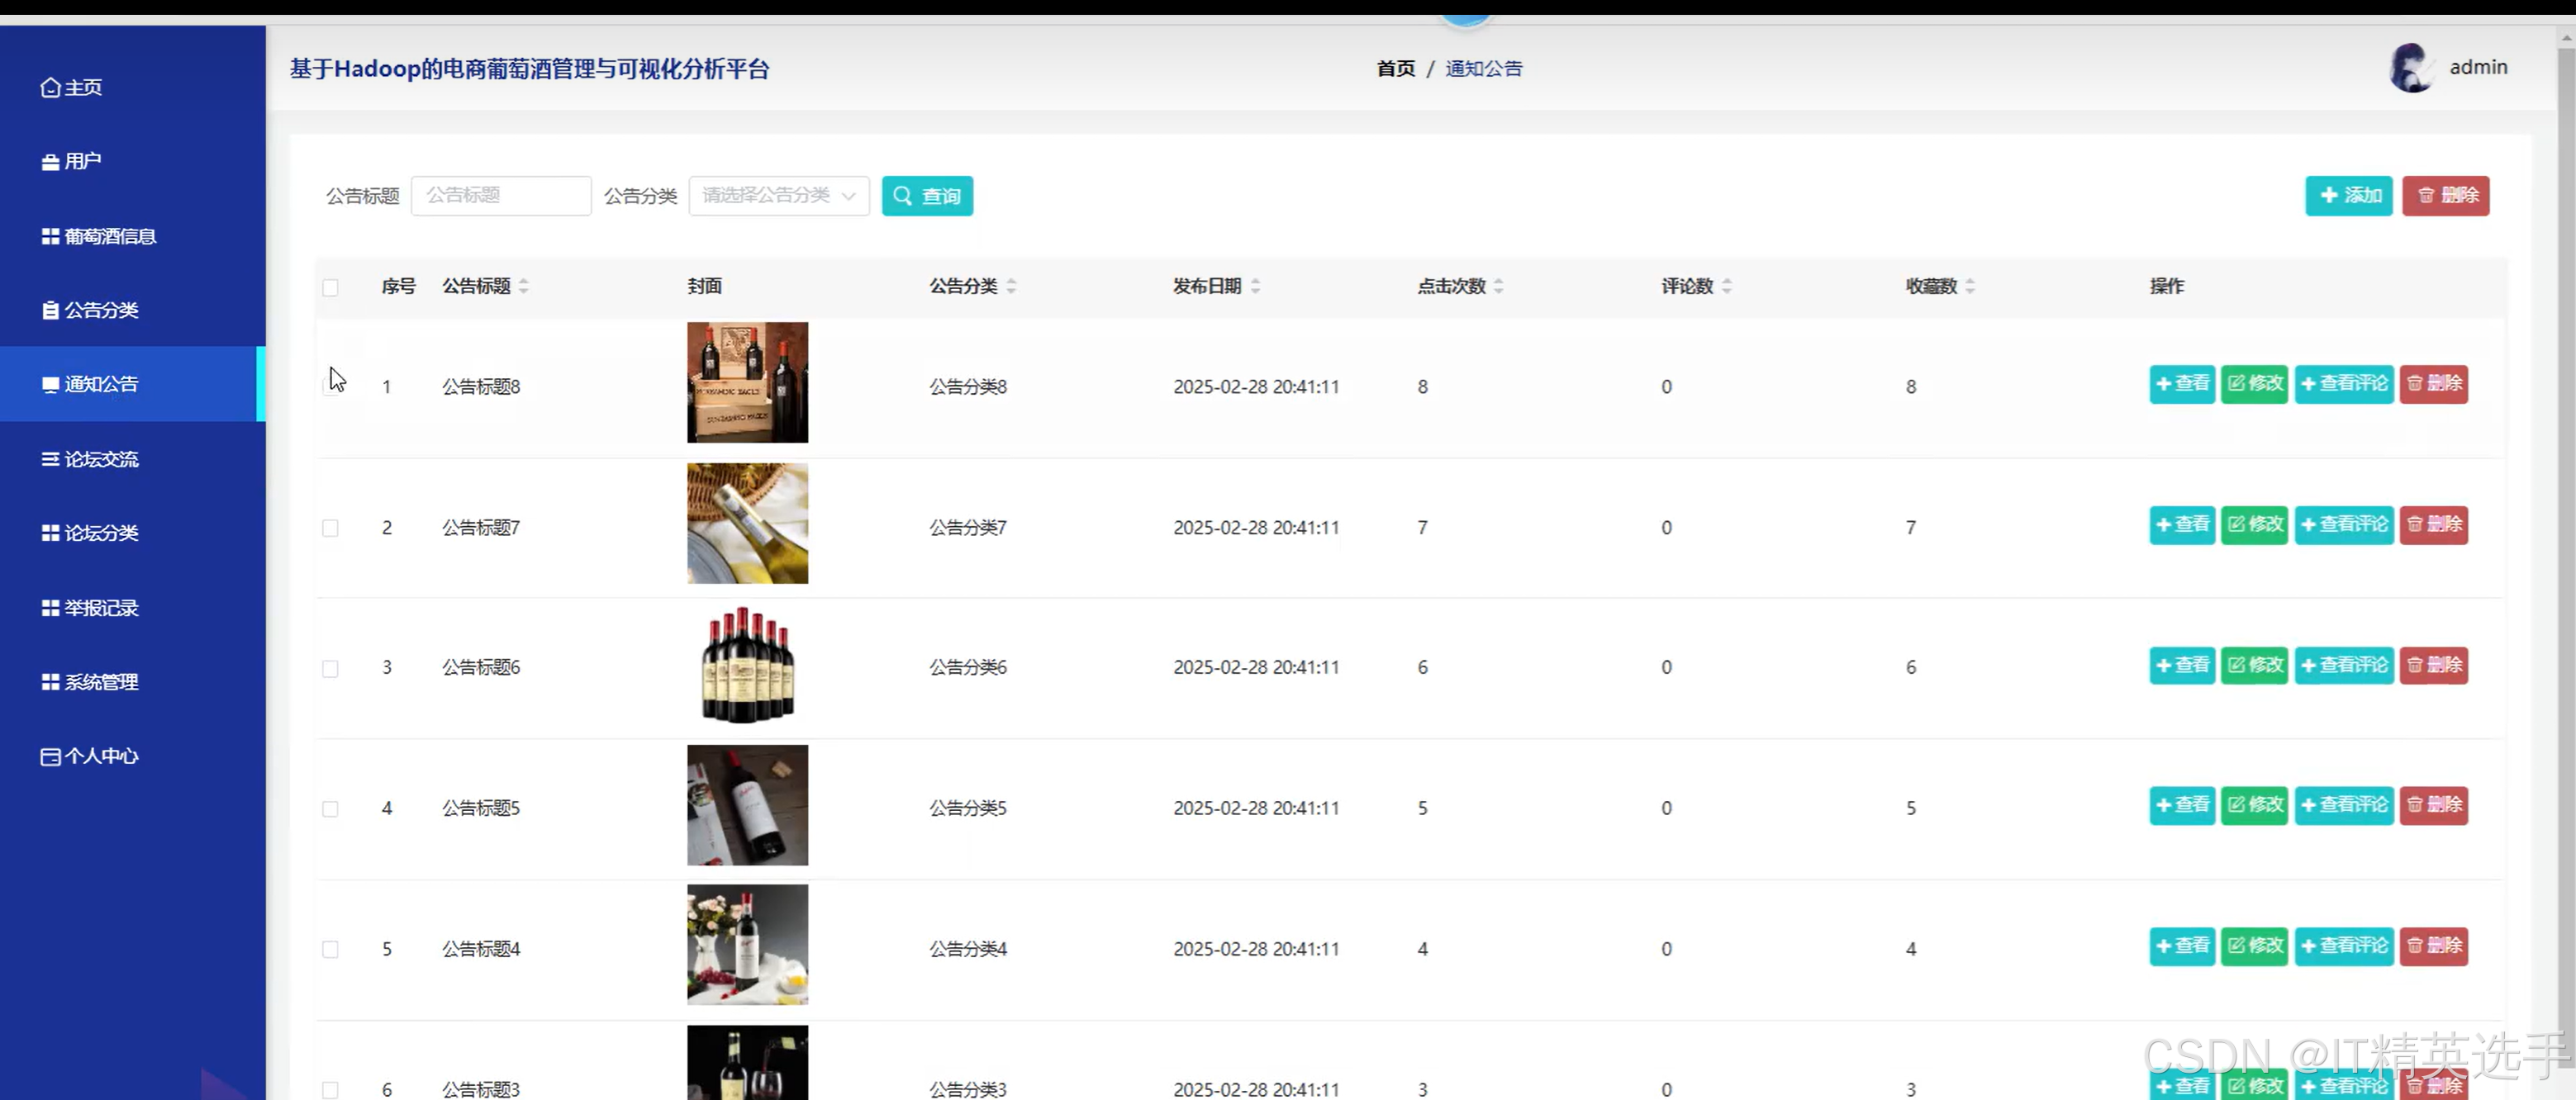Navigate to 首页 via breadcrumb
Screen dimensions: 2576x1100
pyautogui.click(x=1395, y=68)
